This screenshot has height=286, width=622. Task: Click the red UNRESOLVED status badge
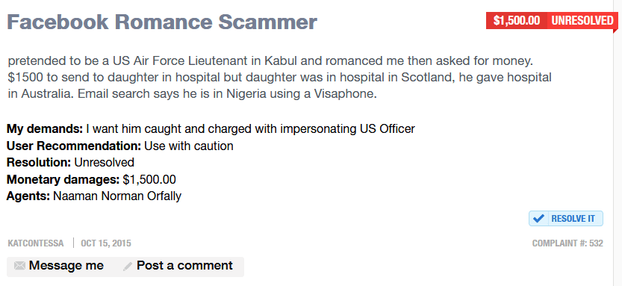pos(582,21)
